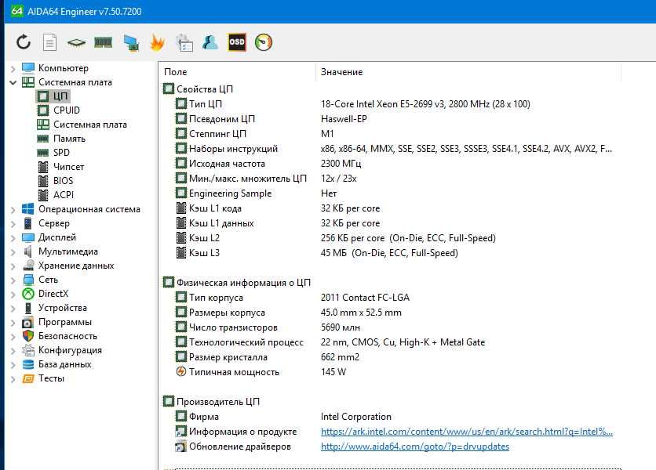This screenshot has width=656, height=470.
Task: Open the CPU chip toolbar icon
Action: point(76,42)
